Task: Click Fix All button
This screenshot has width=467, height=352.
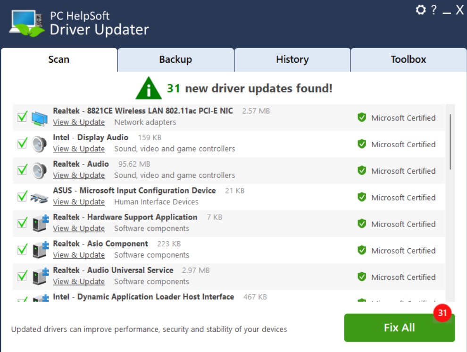Action: click(400, 327)
